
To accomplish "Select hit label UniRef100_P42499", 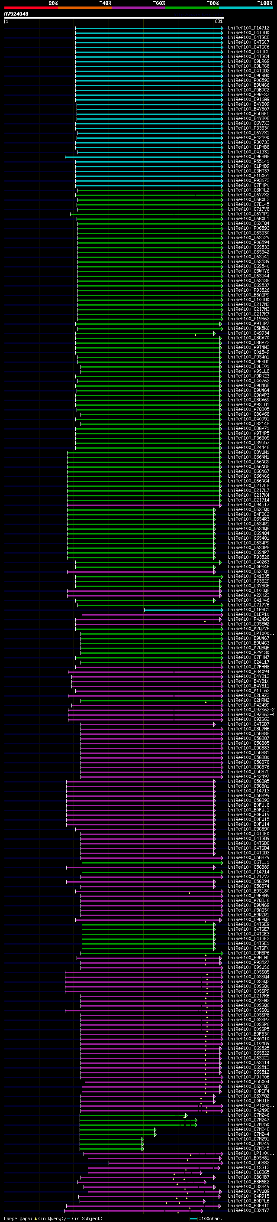I will [248, 705].
